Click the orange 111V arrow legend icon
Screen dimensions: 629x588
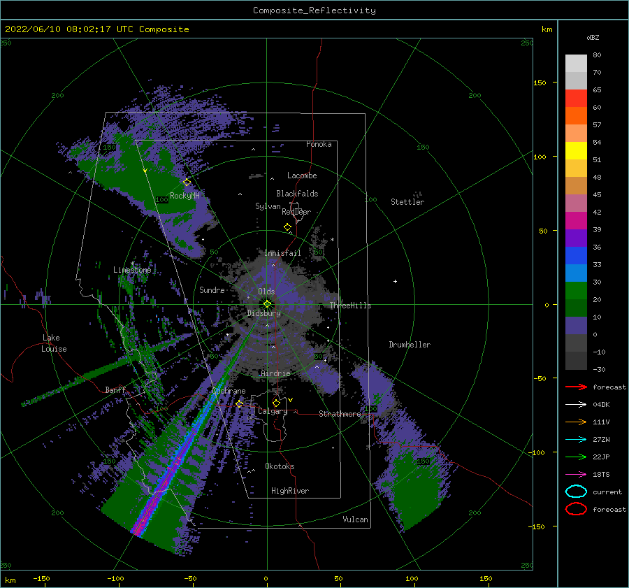(x=576, y=422)
